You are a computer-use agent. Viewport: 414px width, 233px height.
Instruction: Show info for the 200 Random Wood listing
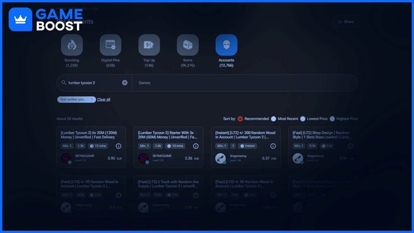click(x=273, y=146)
